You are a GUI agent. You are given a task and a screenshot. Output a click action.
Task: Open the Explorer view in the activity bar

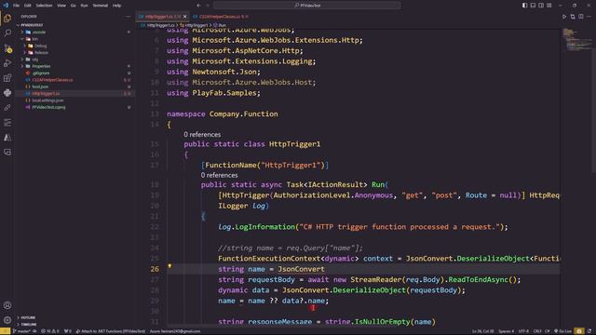(7, 19)
